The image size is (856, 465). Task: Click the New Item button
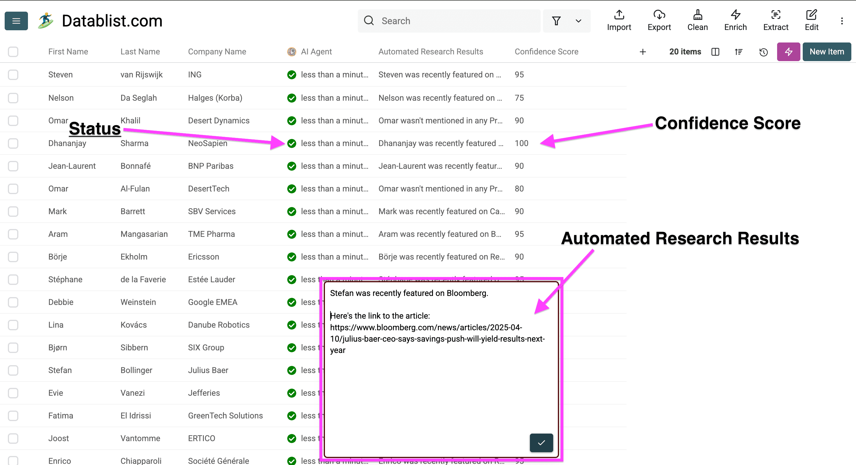point(826,52)
